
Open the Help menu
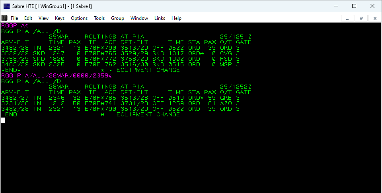tap(176, 18)
